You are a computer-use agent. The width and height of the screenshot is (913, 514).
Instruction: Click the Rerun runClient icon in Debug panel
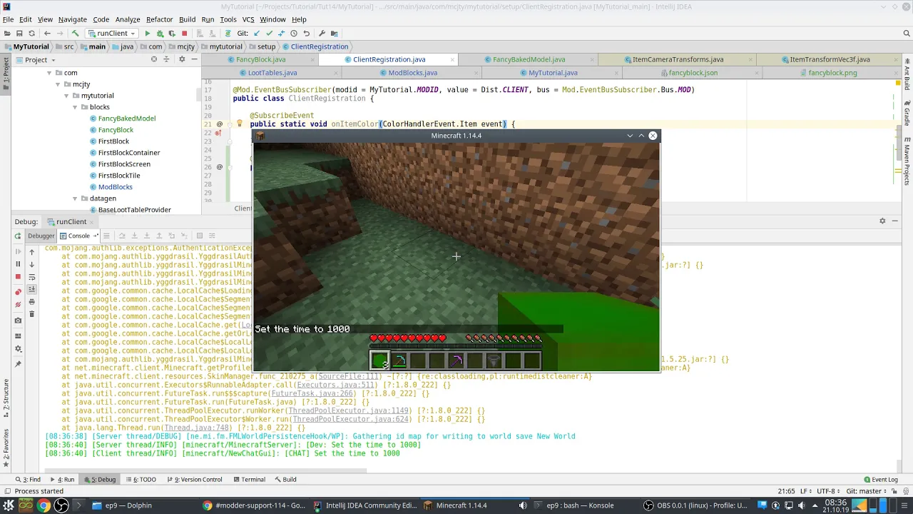coord(18,236)
